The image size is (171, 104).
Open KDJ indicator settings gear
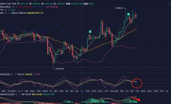12,74
